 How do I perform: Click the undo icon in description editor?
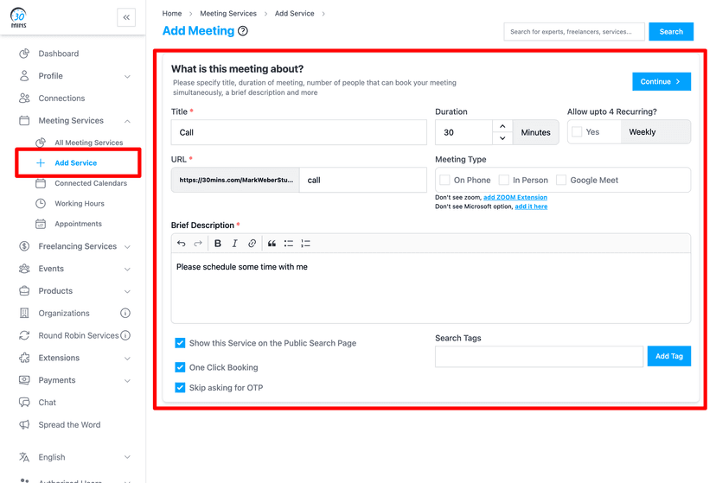point(182,244)
